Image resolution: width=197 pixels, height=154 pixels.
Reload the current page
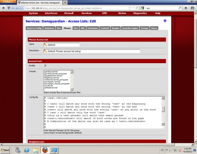pyautogui.click(x=136, y=8)
